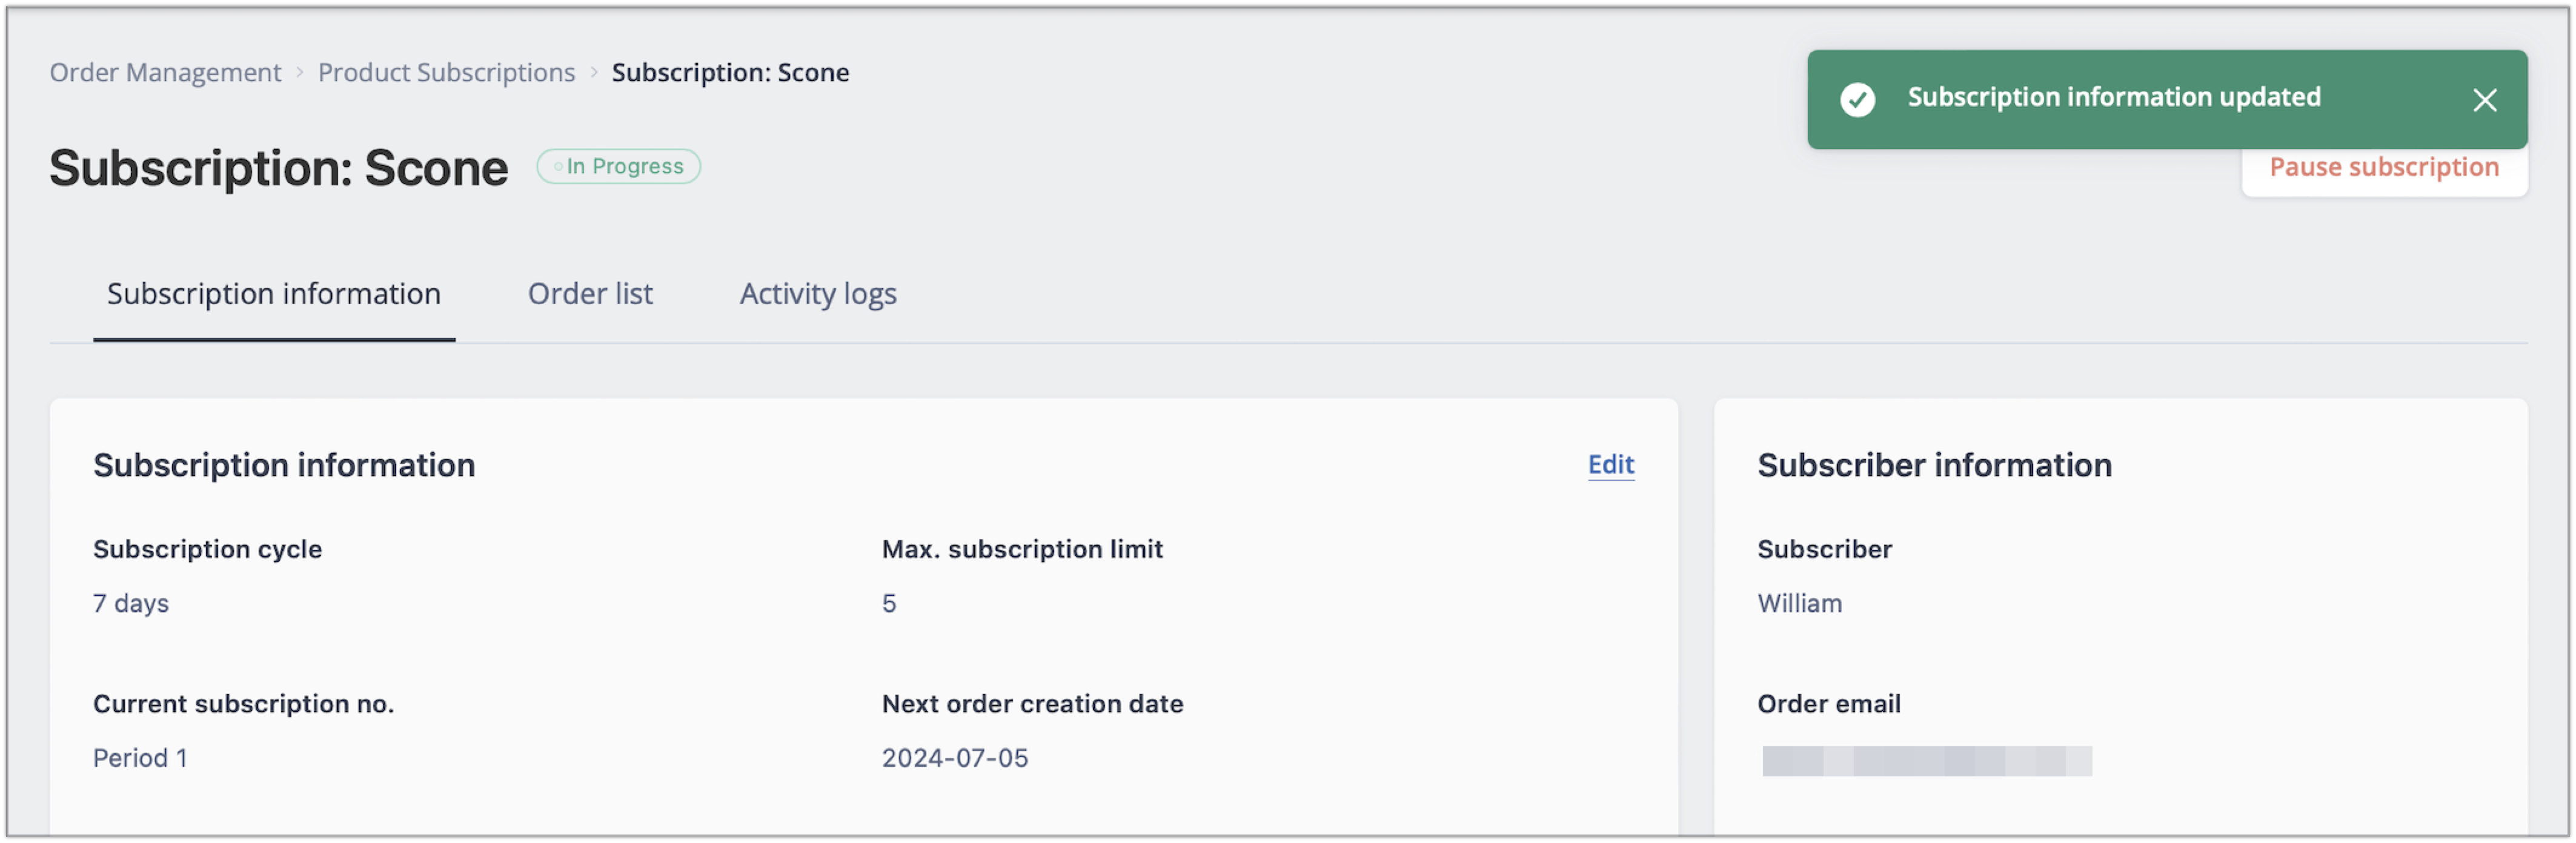Open the Activity logs tab
Viewport: 2576px width, 843px height.
coord(818,294)
